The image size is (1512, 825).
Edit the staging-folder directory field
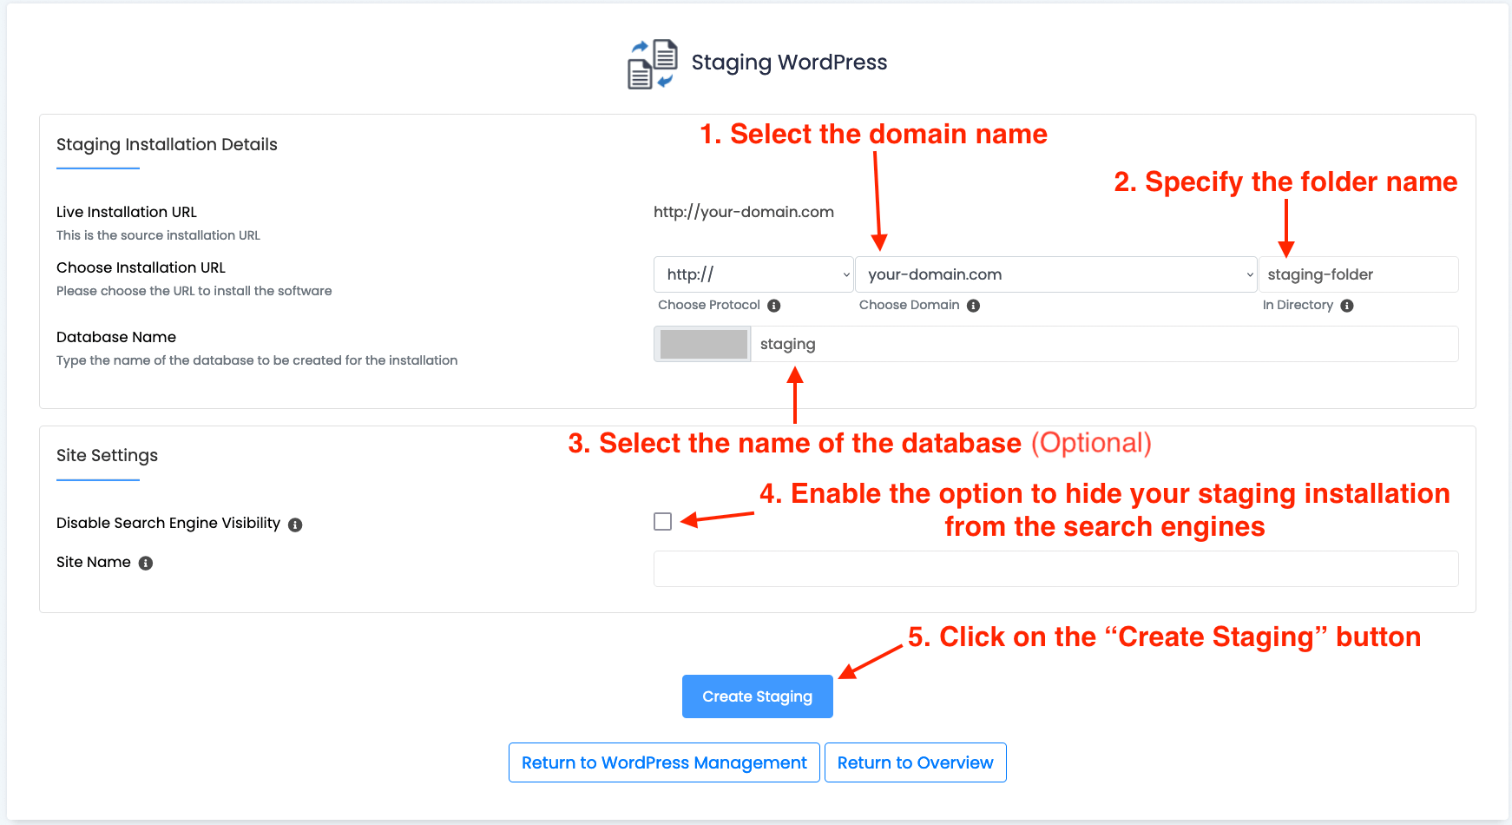click(x=1358, y=274)
